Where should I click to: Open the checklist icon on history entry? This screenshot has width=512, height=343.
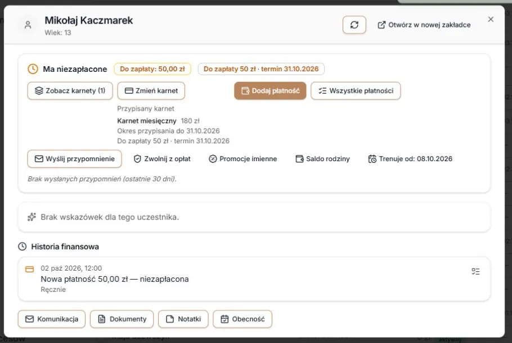(x=476, y=271)
